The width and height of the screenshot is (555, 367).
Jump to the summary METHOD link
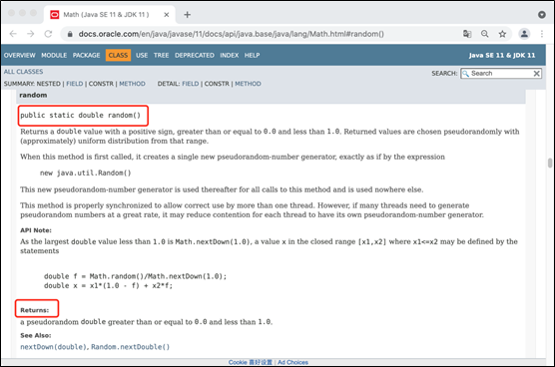click(132, 84)
